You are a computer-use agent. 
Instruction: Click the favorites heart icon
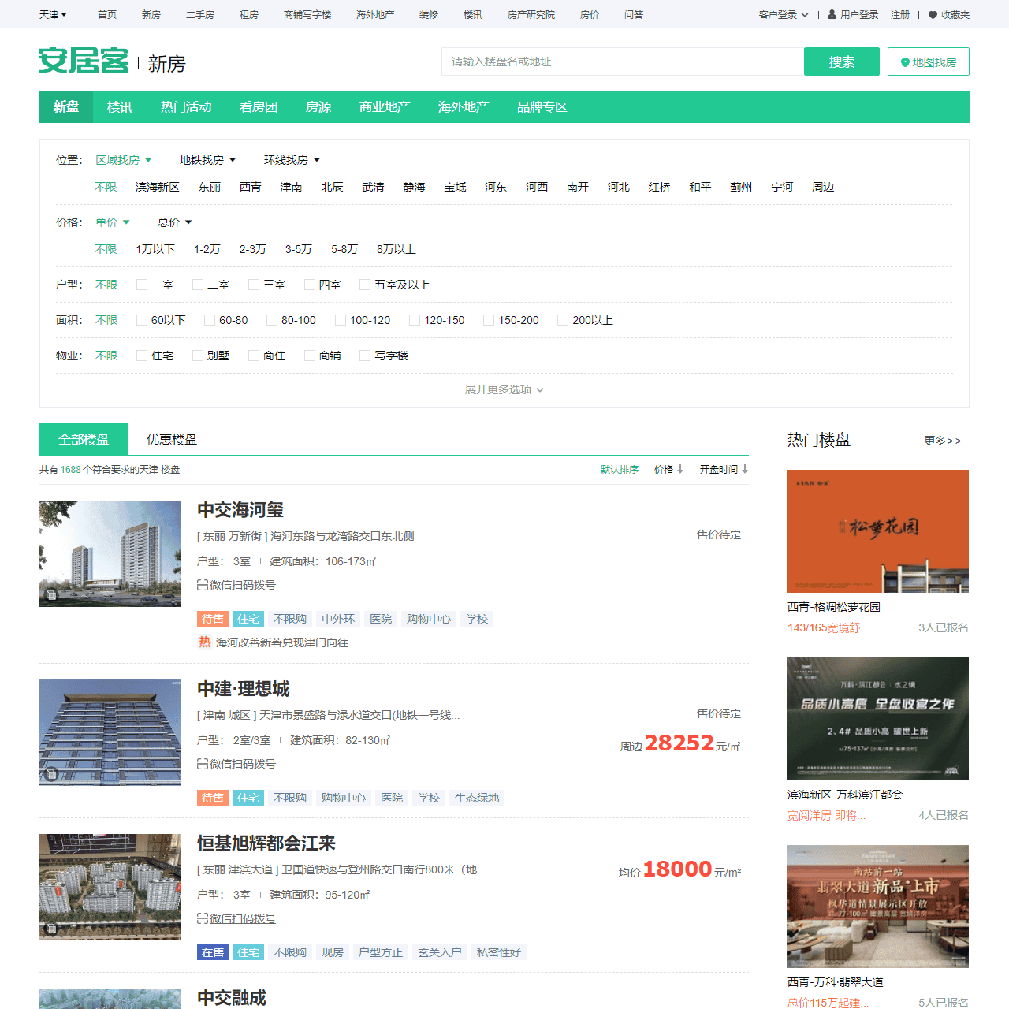[x=933, y=14]
